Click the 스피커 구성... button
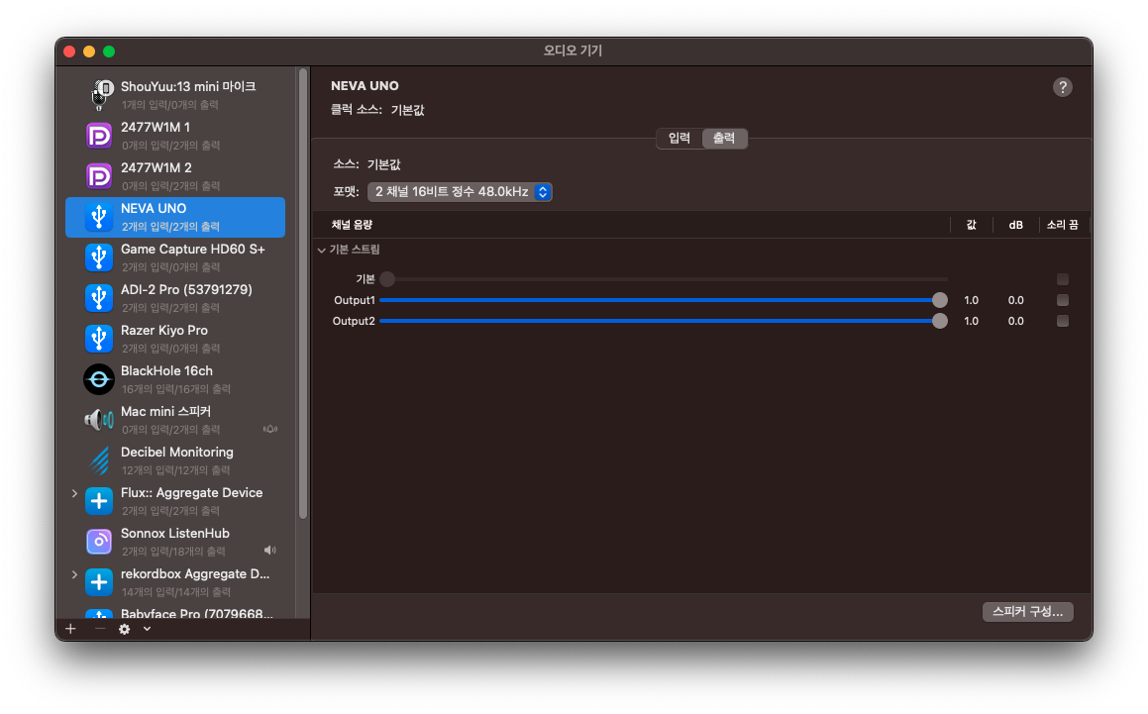Viewport: 1148px width, 714px height. click(x=1027, y=611)
